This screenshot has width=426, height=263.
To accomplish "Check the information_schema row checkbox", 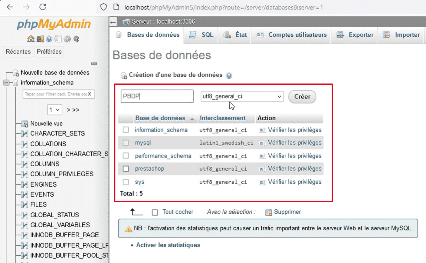I will click(126, 130).
